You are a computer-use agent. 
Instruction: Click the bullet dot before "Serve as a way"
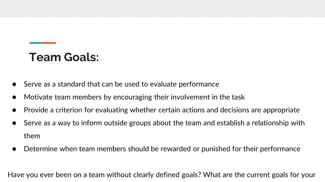pos(14,123)
